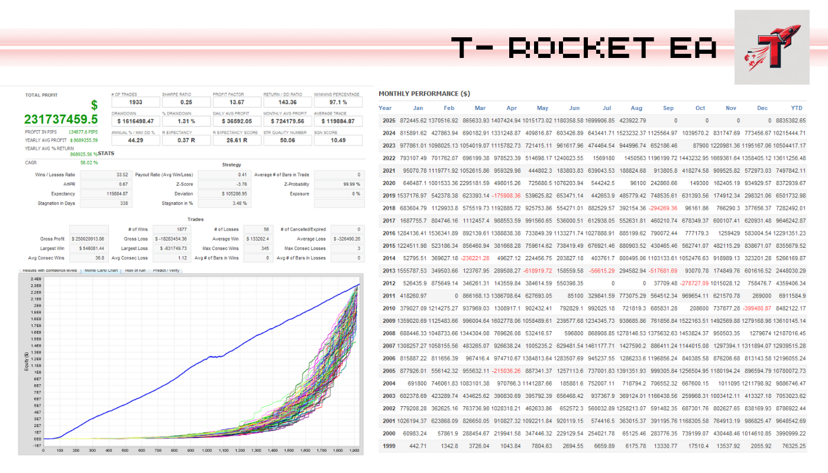
Task: Click the Average Trade value $ 119884.87
Action: point(338,121)
